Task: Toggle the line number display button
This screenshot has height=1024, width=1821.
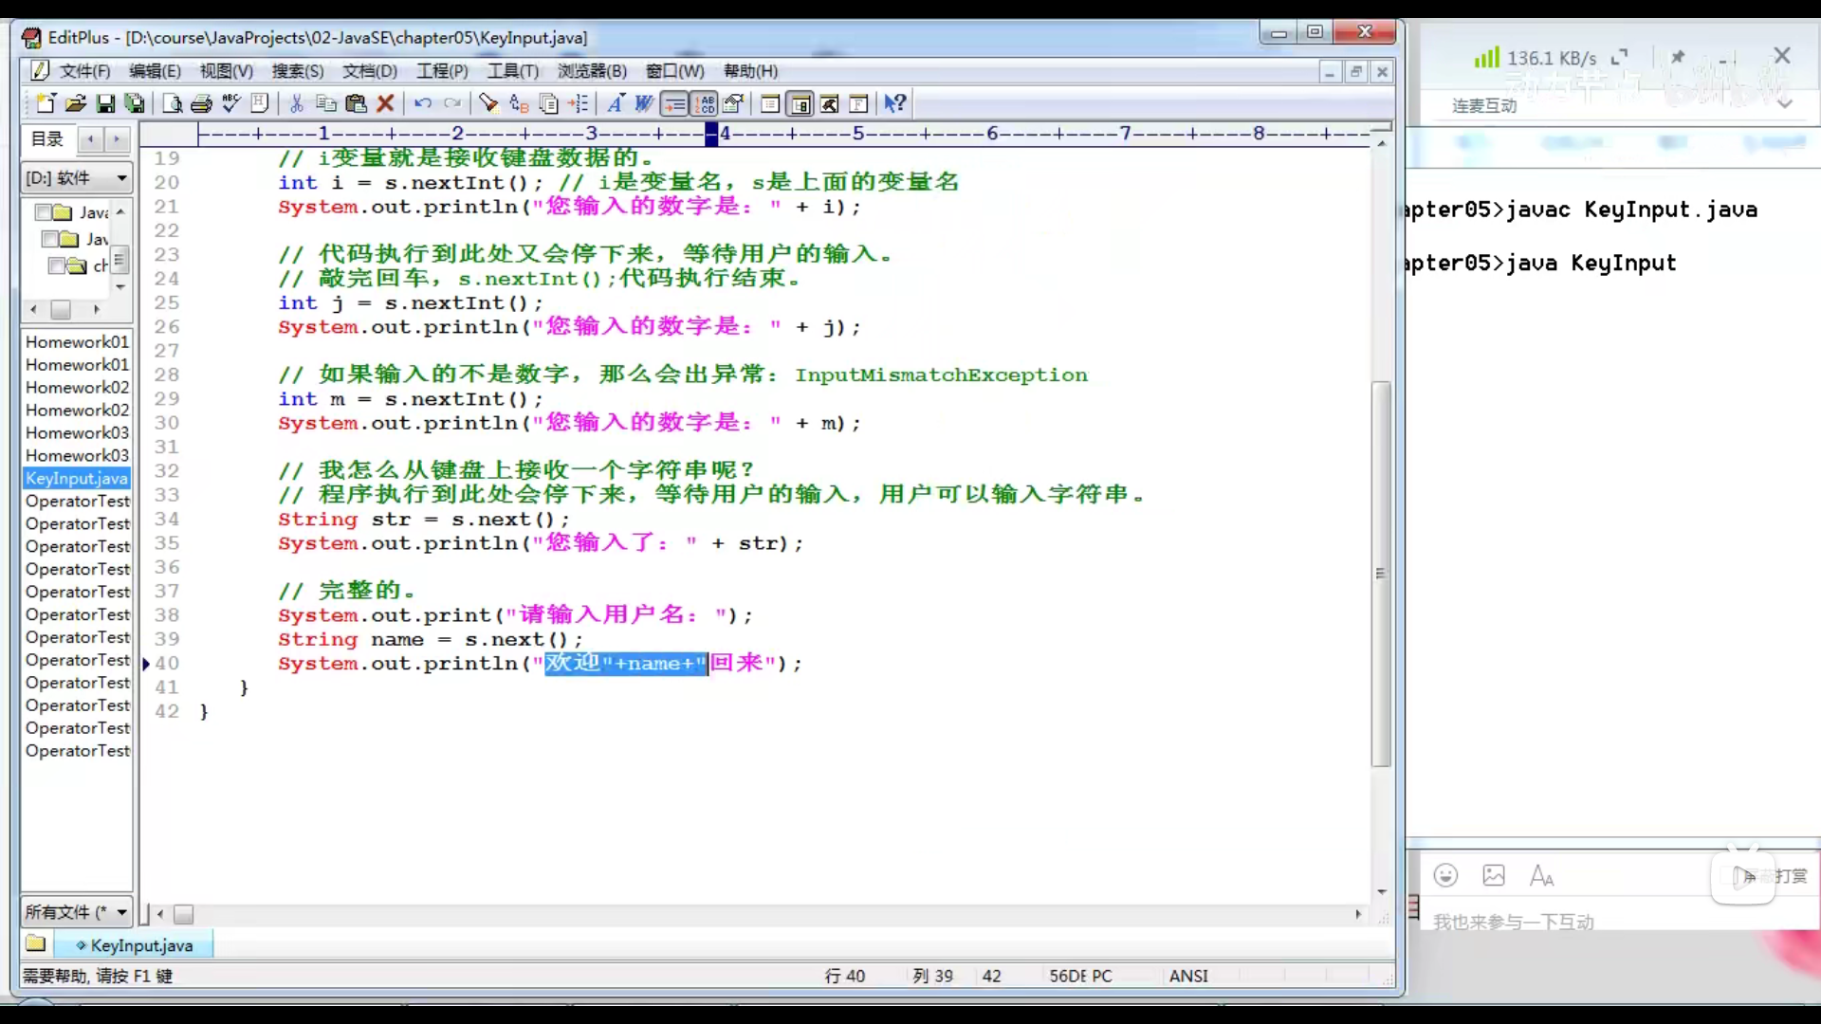Action: (705, 103)
